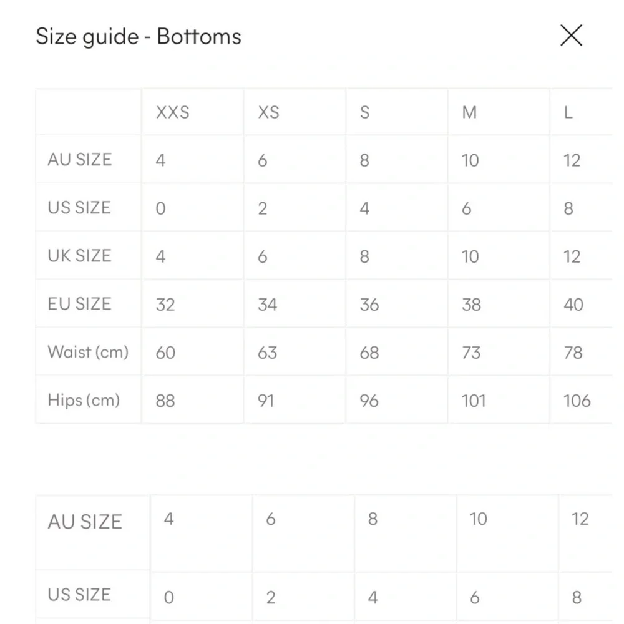Click the L size column header
Viewport: 624px width, 624px height.
(568, 112)
